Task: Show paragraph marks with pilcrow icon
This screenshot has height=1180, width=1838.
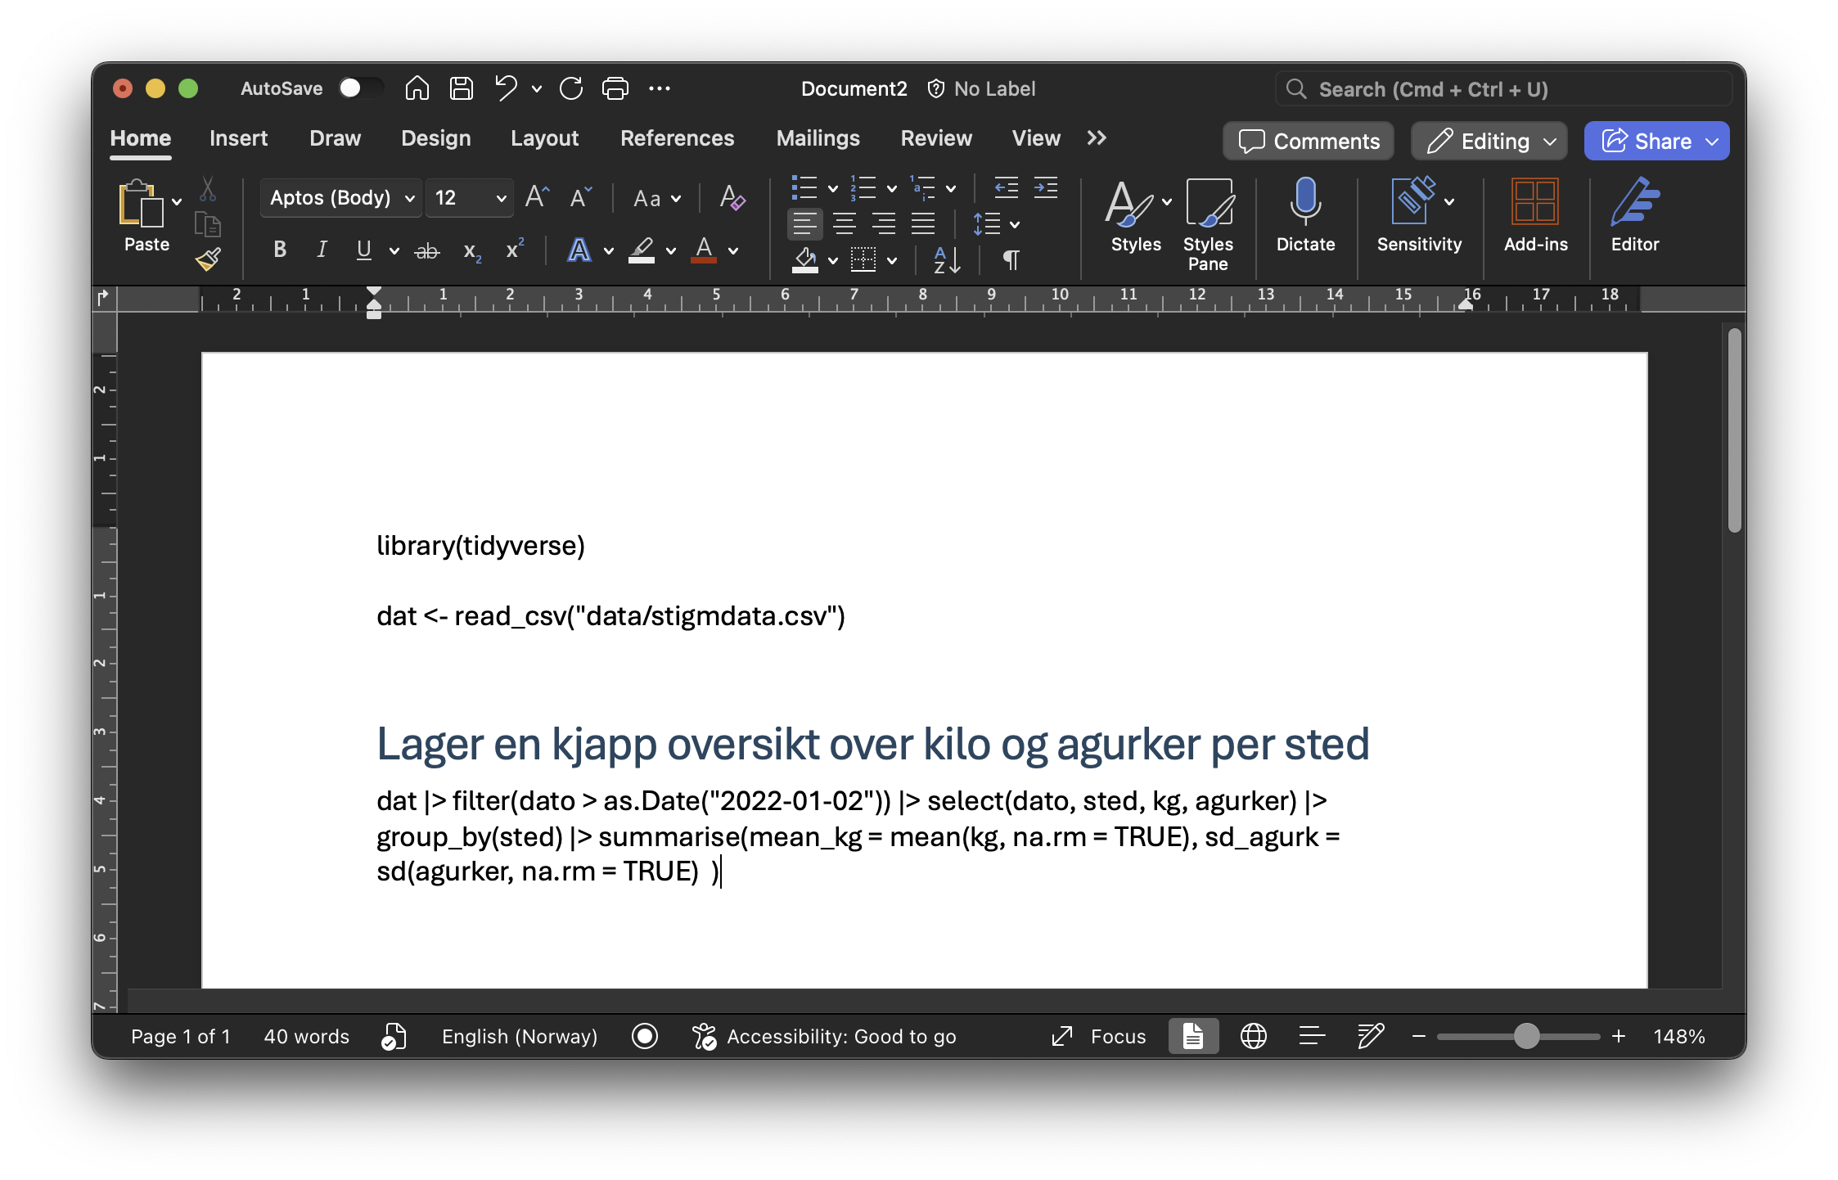Action: [1011, 260]
